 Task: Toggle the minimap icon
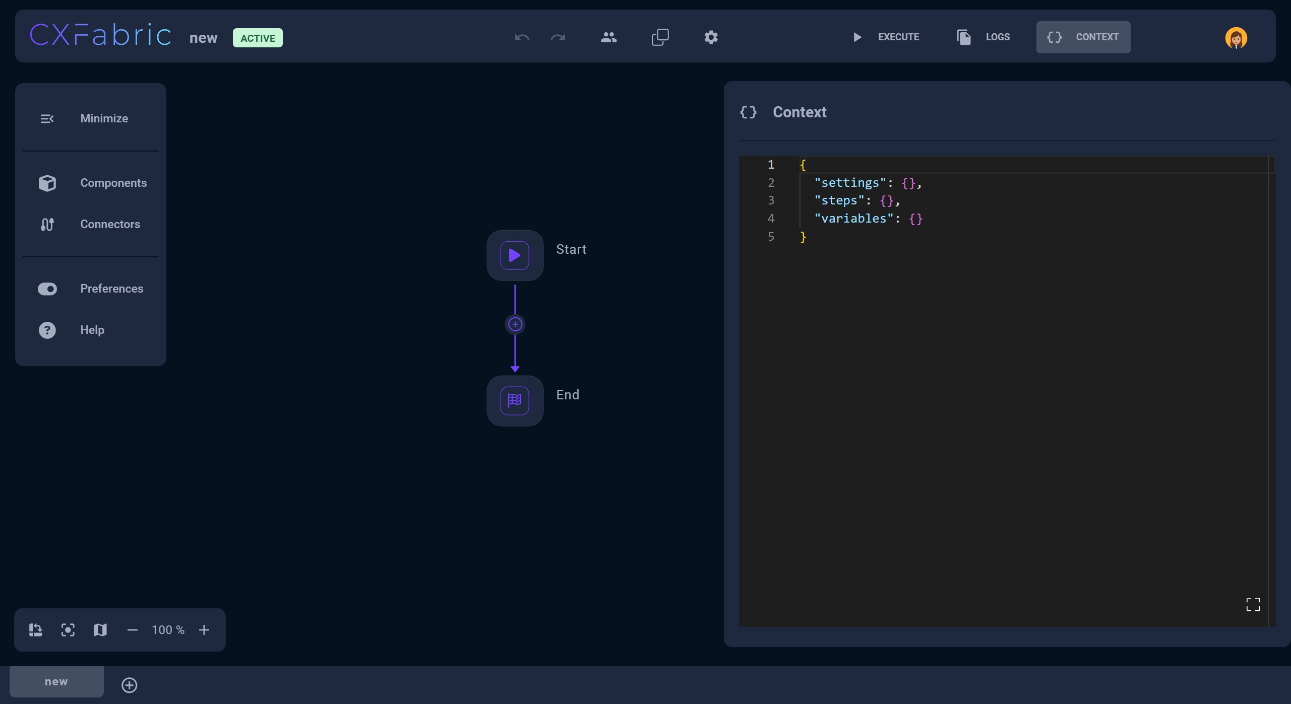click(100, 630)
